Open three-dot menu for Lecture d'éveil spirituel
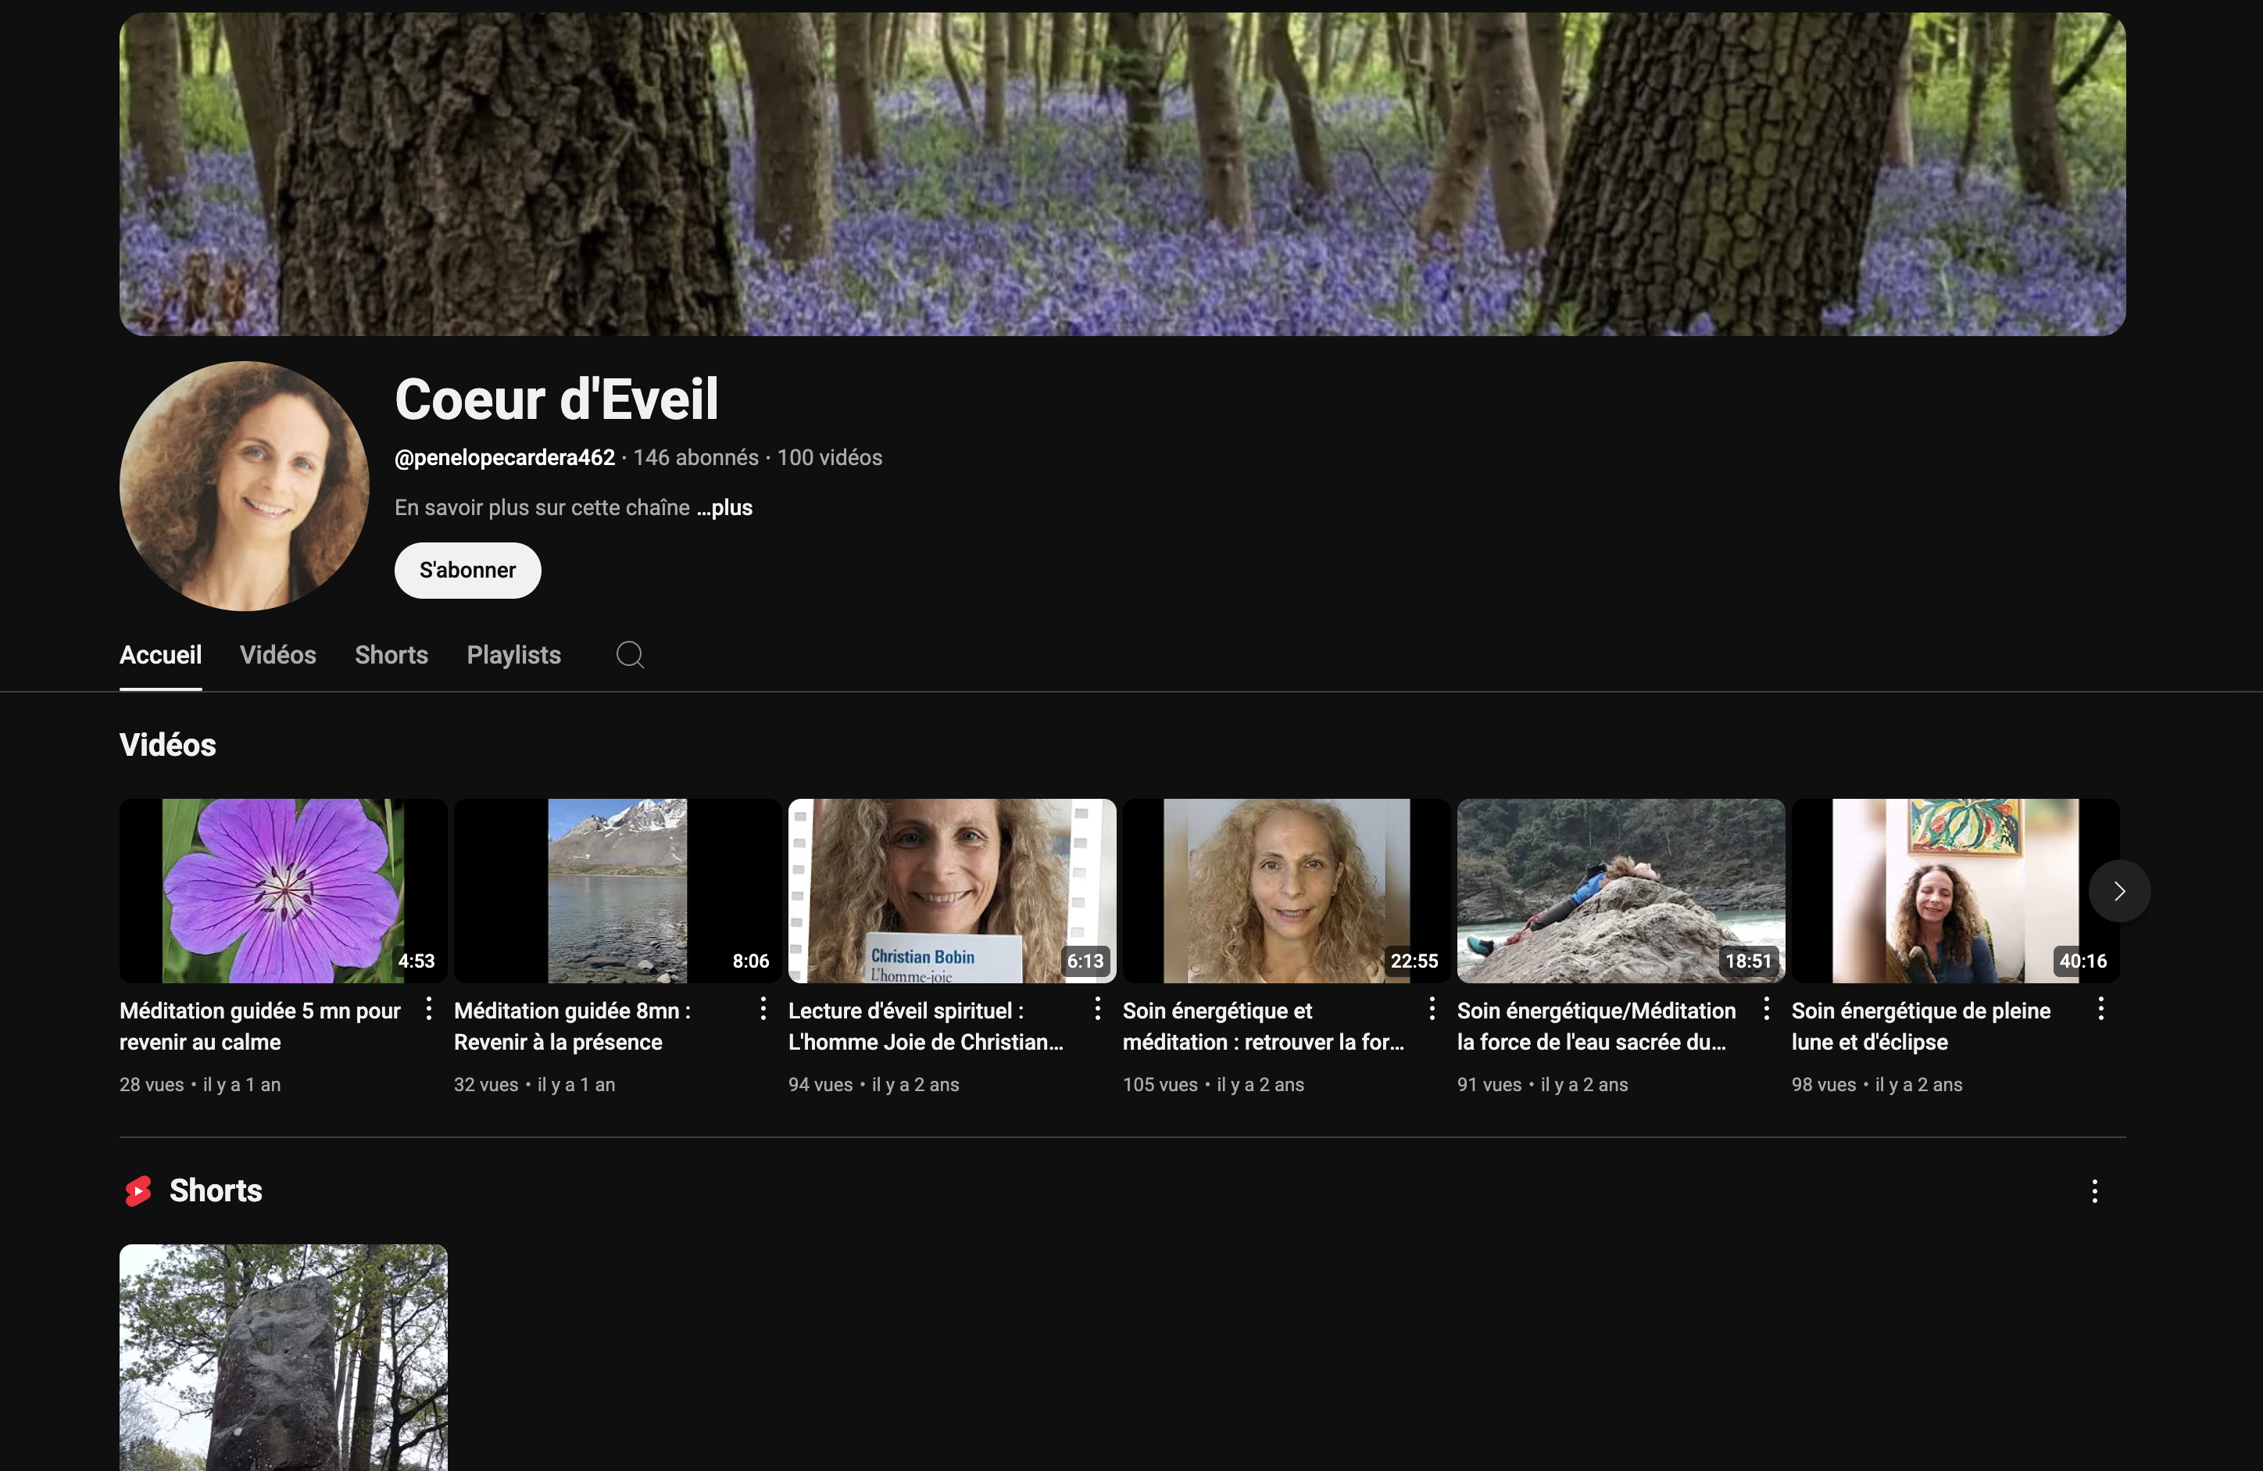This screenshot has width=2263, height=1471. click(x=1097, y=1009)
